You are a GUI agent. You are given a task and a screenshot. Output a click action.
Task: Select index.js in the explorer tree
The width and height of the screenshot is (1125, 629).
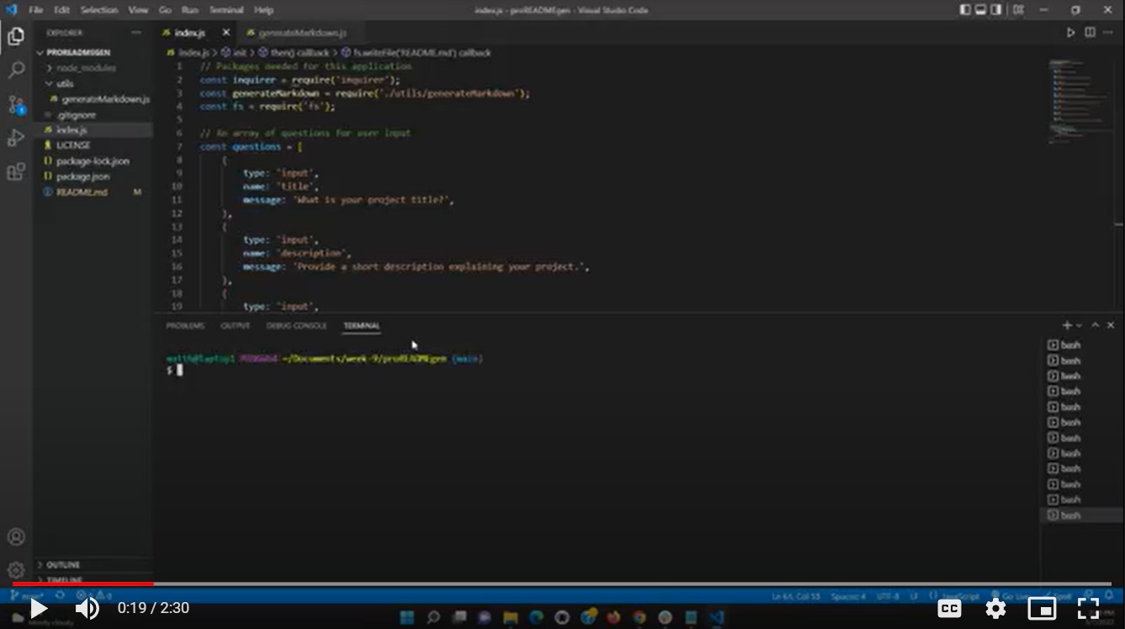[93, 130]
